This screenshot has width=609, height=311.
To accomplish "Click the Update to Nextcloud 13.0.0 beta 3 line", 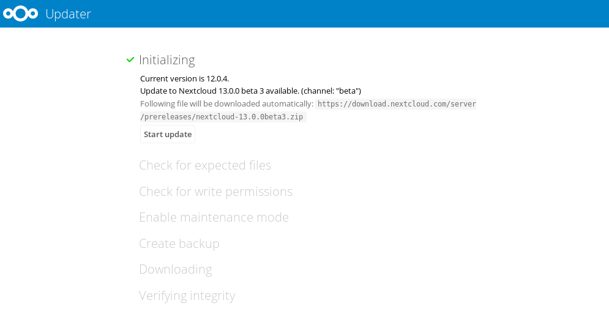I will (x=250, y=91).
